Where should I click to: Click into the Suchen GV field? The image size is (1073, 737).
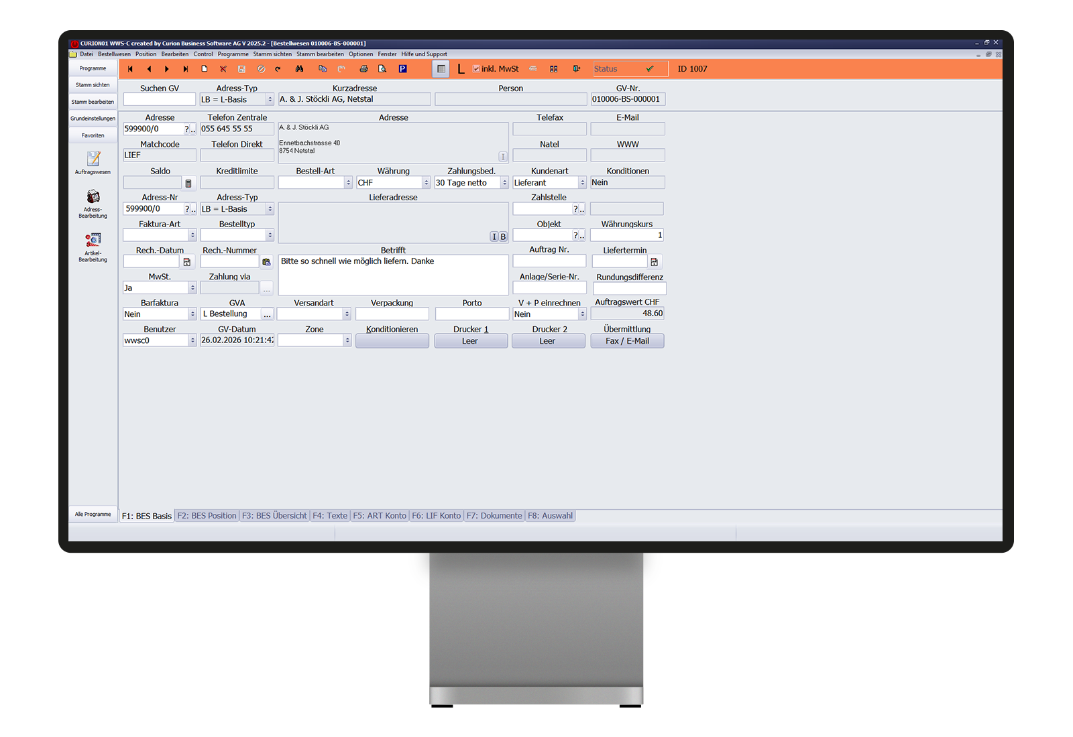tap(159, 100)
